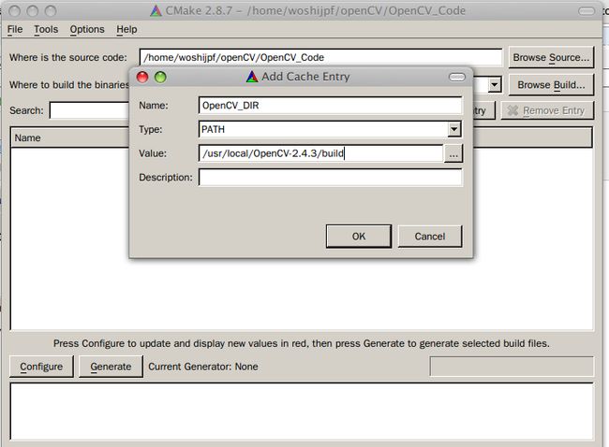Click the Search input field
609x447 pixels.
[x=89, y=110]
